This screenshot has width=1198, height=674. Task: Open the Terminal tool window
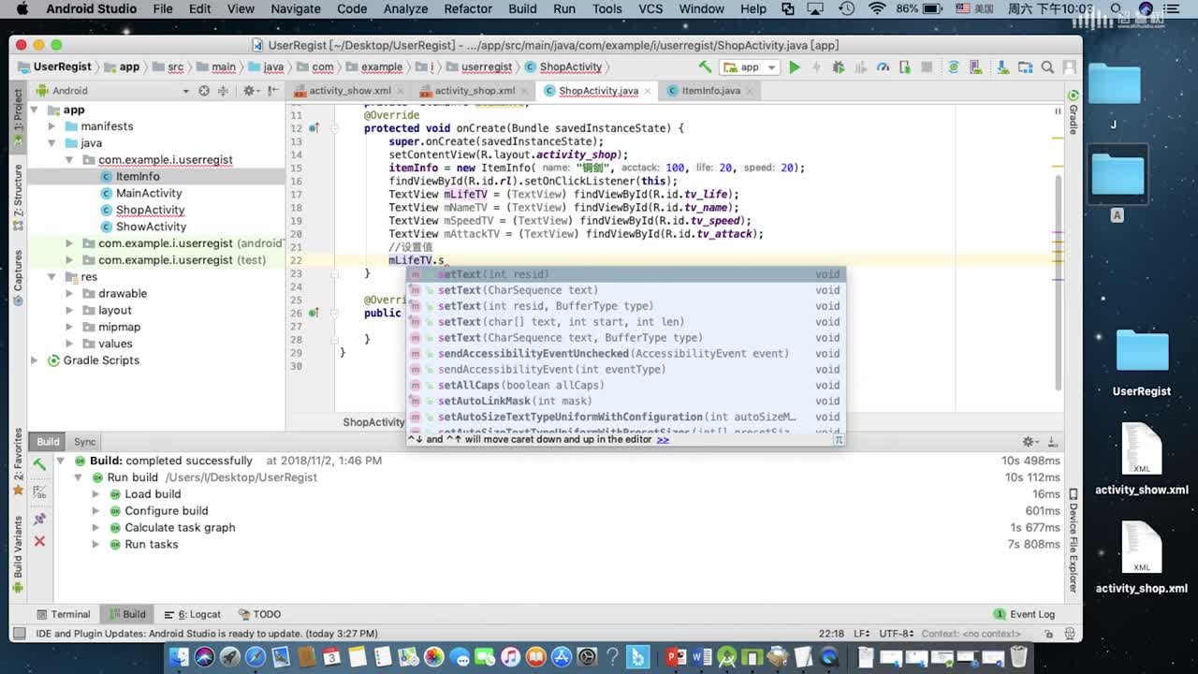64,614
